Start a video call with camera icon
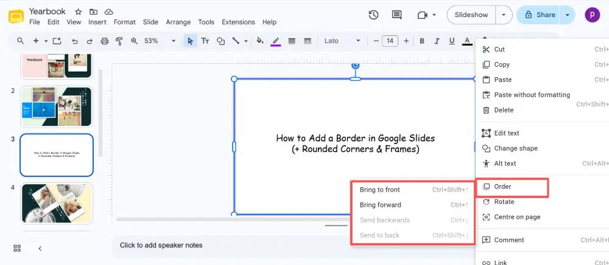This screenshot has height=265, width=609. [422, 15]
